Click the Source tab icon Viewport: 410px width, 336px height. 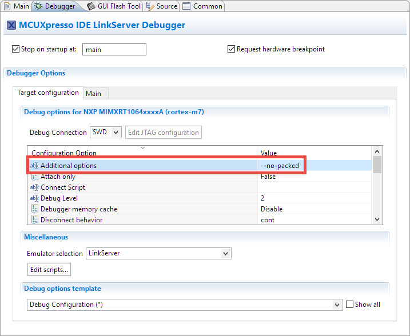point(150,6)
